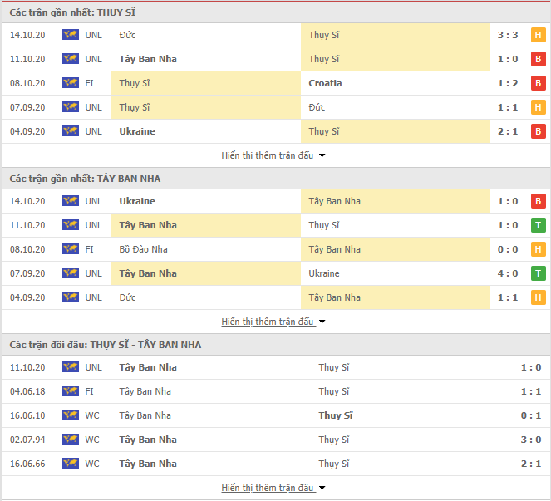Viewport: 551px width, 501px height.
Task: Click the green T badge on Tây Ban Nha 1:0 Thụy Sĩ
Action: click(x=538, y=225)
